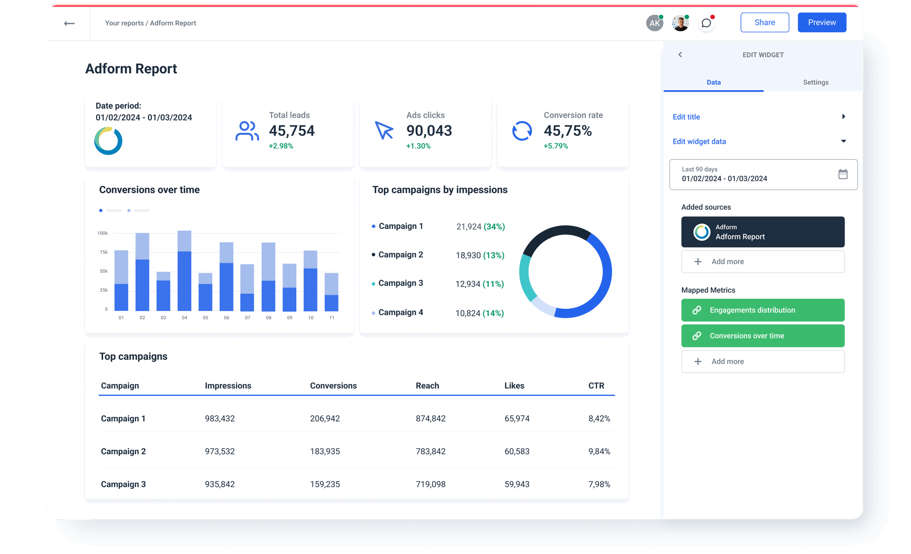911x554 pixels.
Task: Collapse the Edit Widget panel with back chevron
Action: coord(680,55)
